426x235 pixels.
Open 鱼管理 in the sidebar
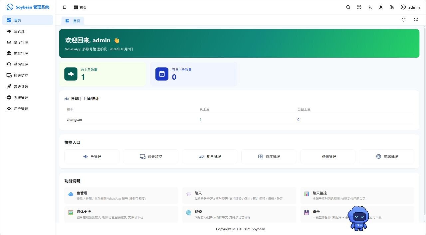28,31
